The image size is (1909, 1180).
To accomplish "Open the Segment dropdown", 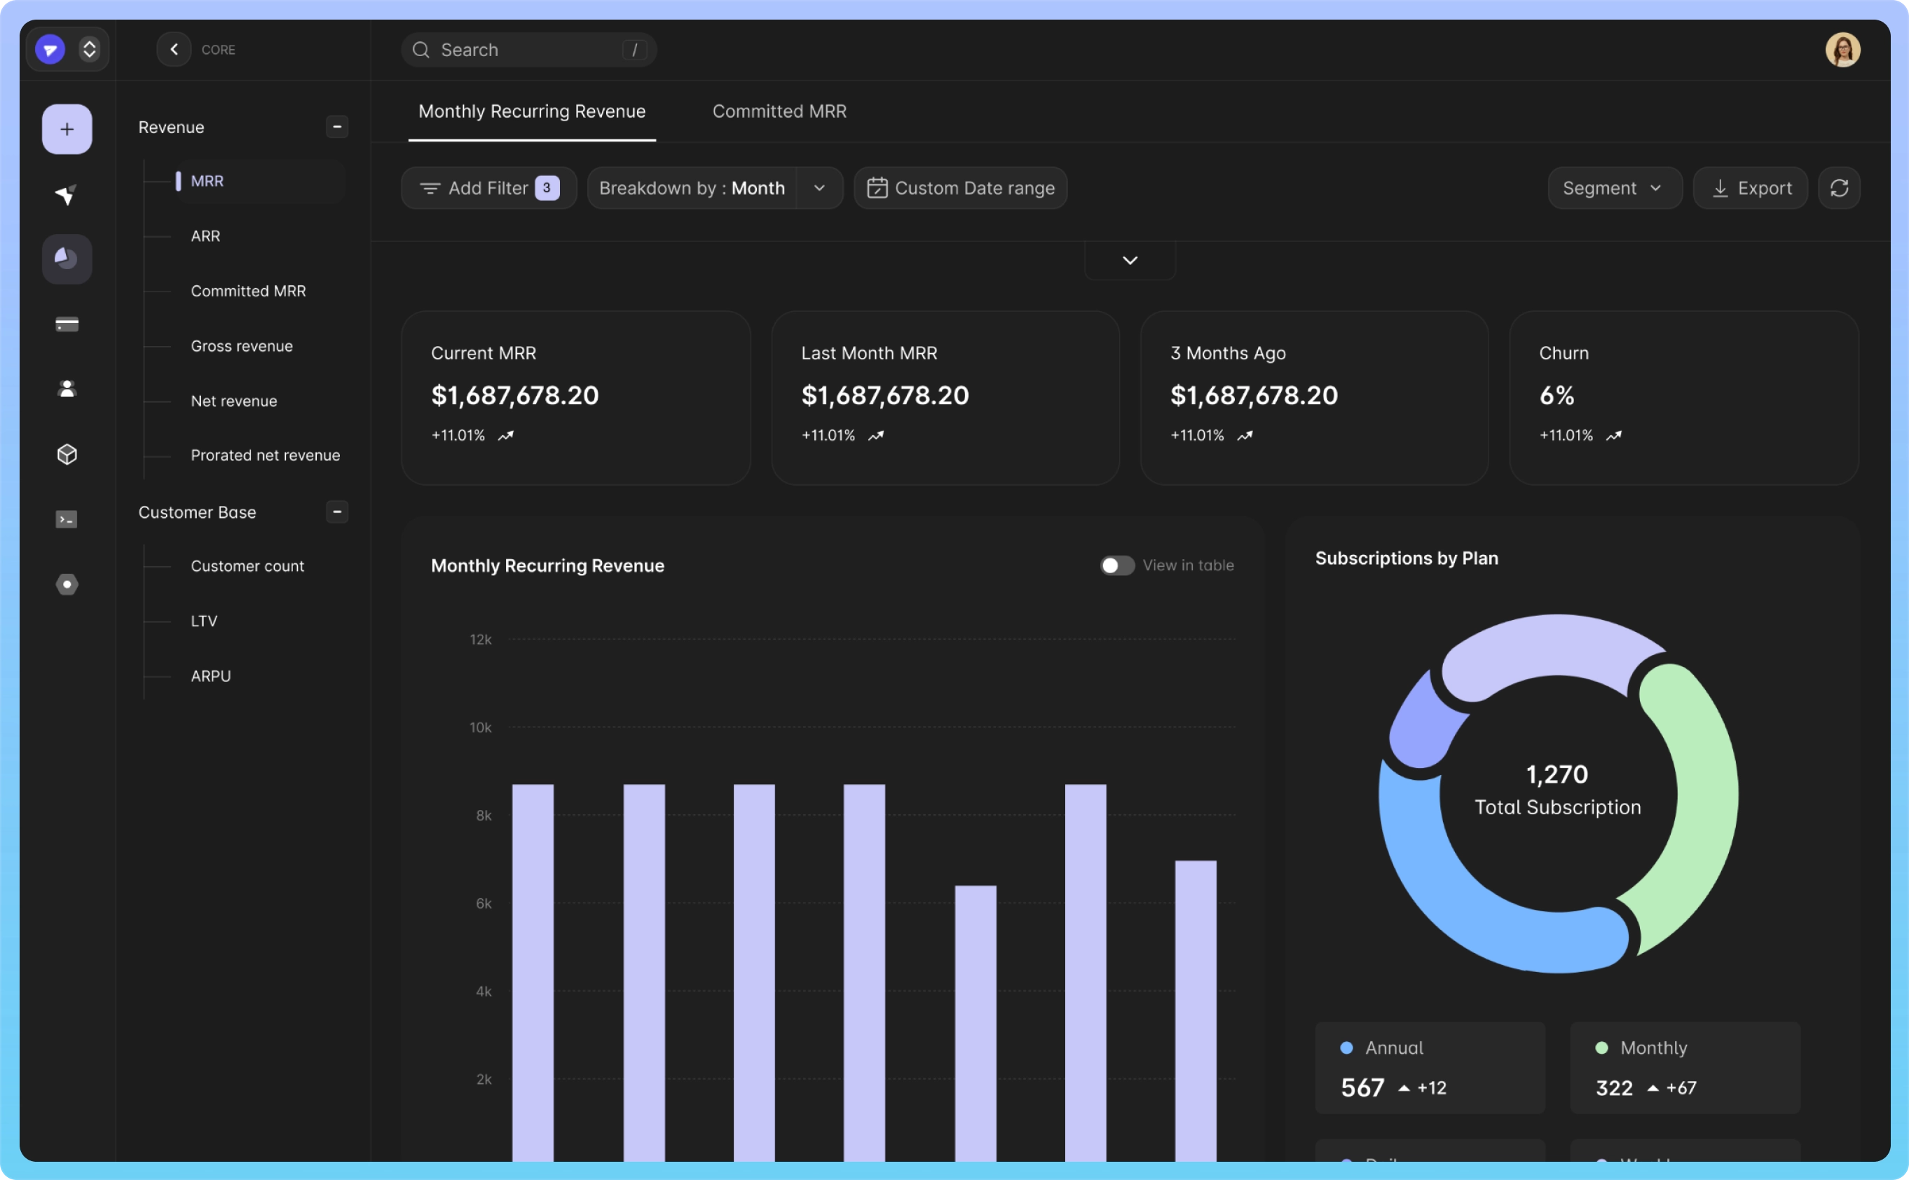I will [1613, 188].
